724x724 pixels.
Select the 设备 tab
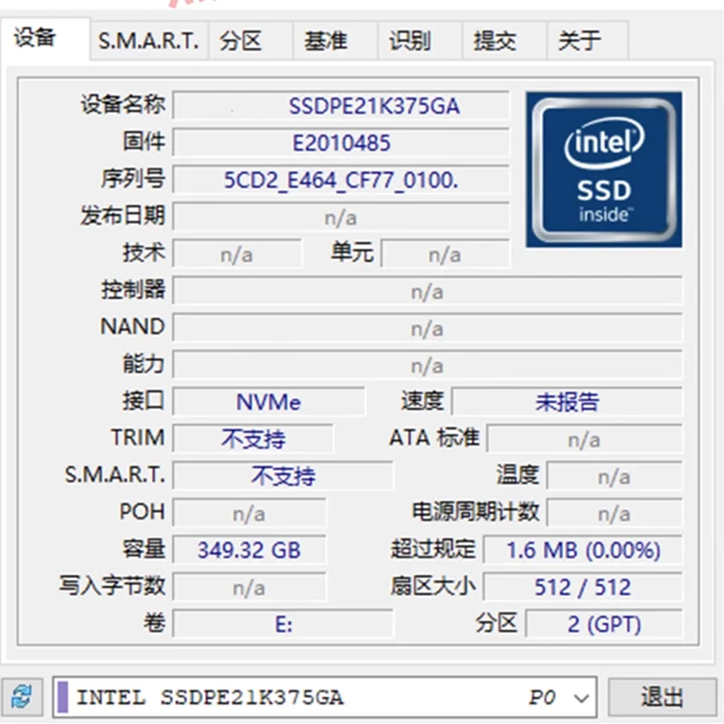36,38
